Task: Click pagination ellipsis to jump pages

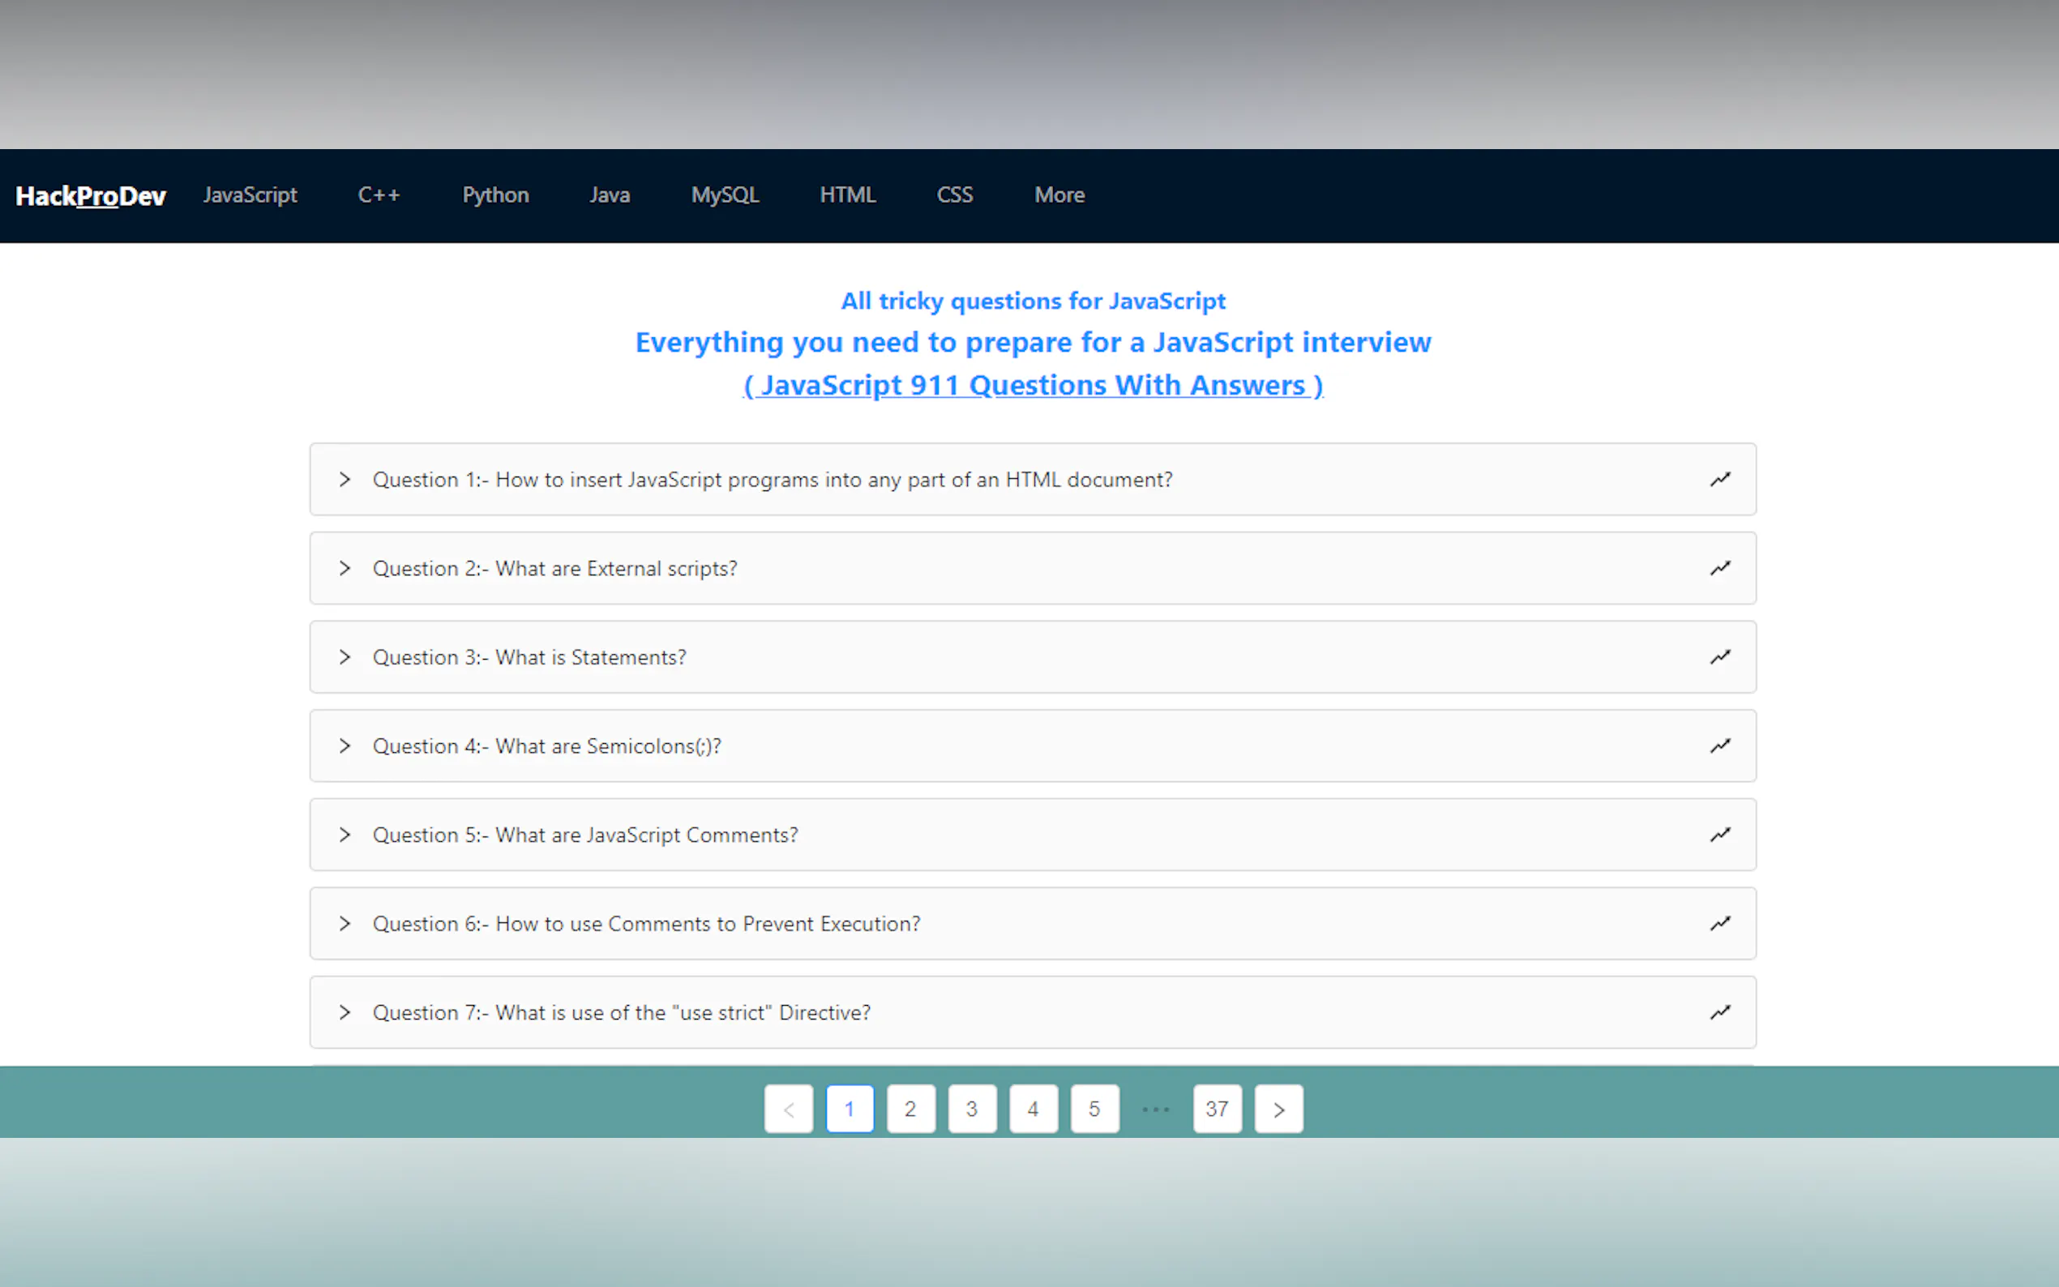Action: pyautogui.click(x=1156, y=1109)
